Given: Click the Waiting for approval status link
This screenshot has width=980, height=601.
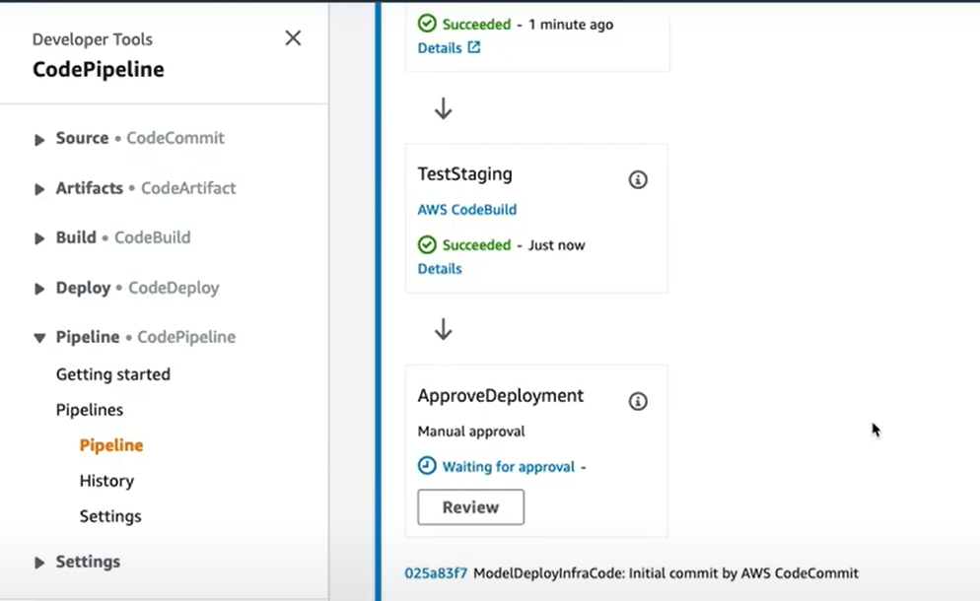Looking at the screenshot, I should (x=508, y=466).
